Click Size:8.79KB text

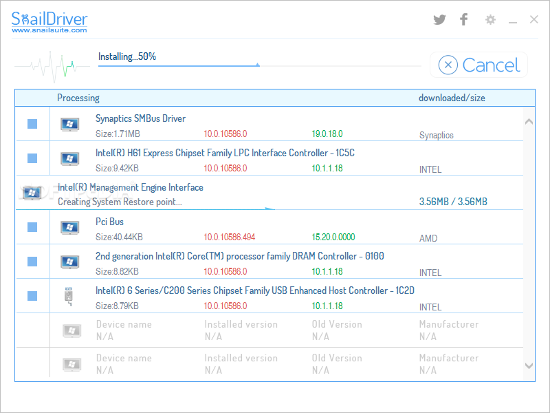click(117, 306)
